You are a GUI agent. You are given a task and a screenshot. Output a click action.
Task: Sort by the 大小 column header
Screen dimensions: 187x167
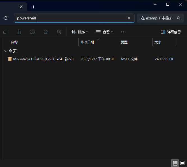(158, 42)
